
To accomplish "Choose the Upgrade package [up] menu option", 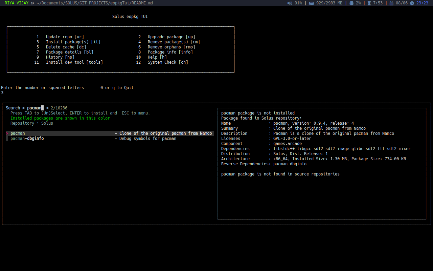I will pos(171,37).
